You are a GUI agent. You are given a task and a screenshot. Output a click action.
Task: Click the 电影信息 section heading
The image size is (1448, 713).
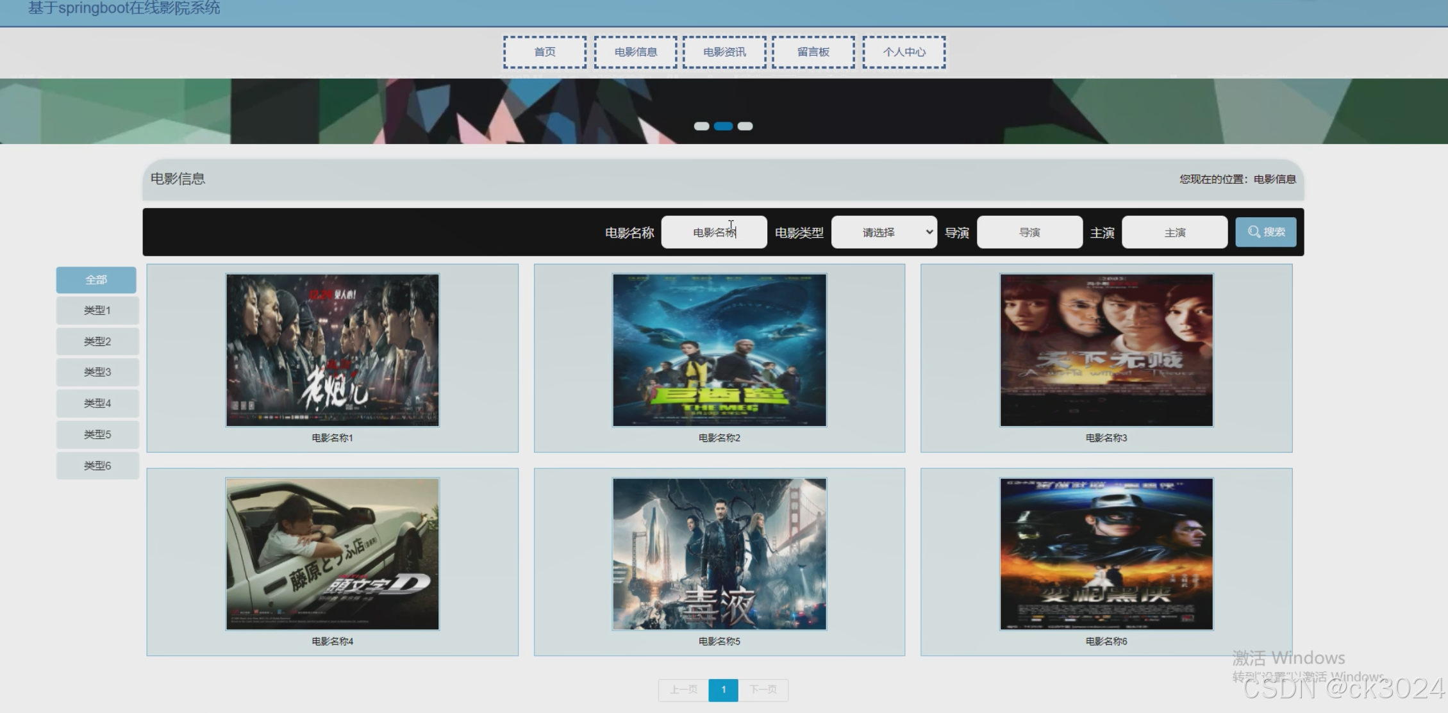click(x=178, y=179)
